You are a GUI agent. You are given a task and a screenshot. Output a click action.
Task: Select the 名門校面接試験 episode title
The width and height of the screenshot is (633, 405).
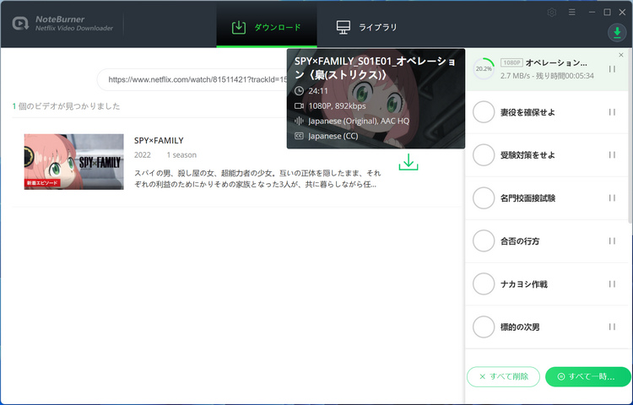point(527,198)
